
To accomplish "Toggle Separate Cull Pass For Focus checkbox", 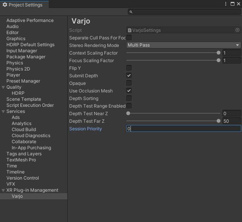I will [129, 38].
